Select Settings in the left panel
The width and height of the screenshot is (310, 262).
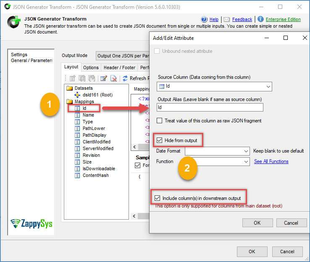19,54
